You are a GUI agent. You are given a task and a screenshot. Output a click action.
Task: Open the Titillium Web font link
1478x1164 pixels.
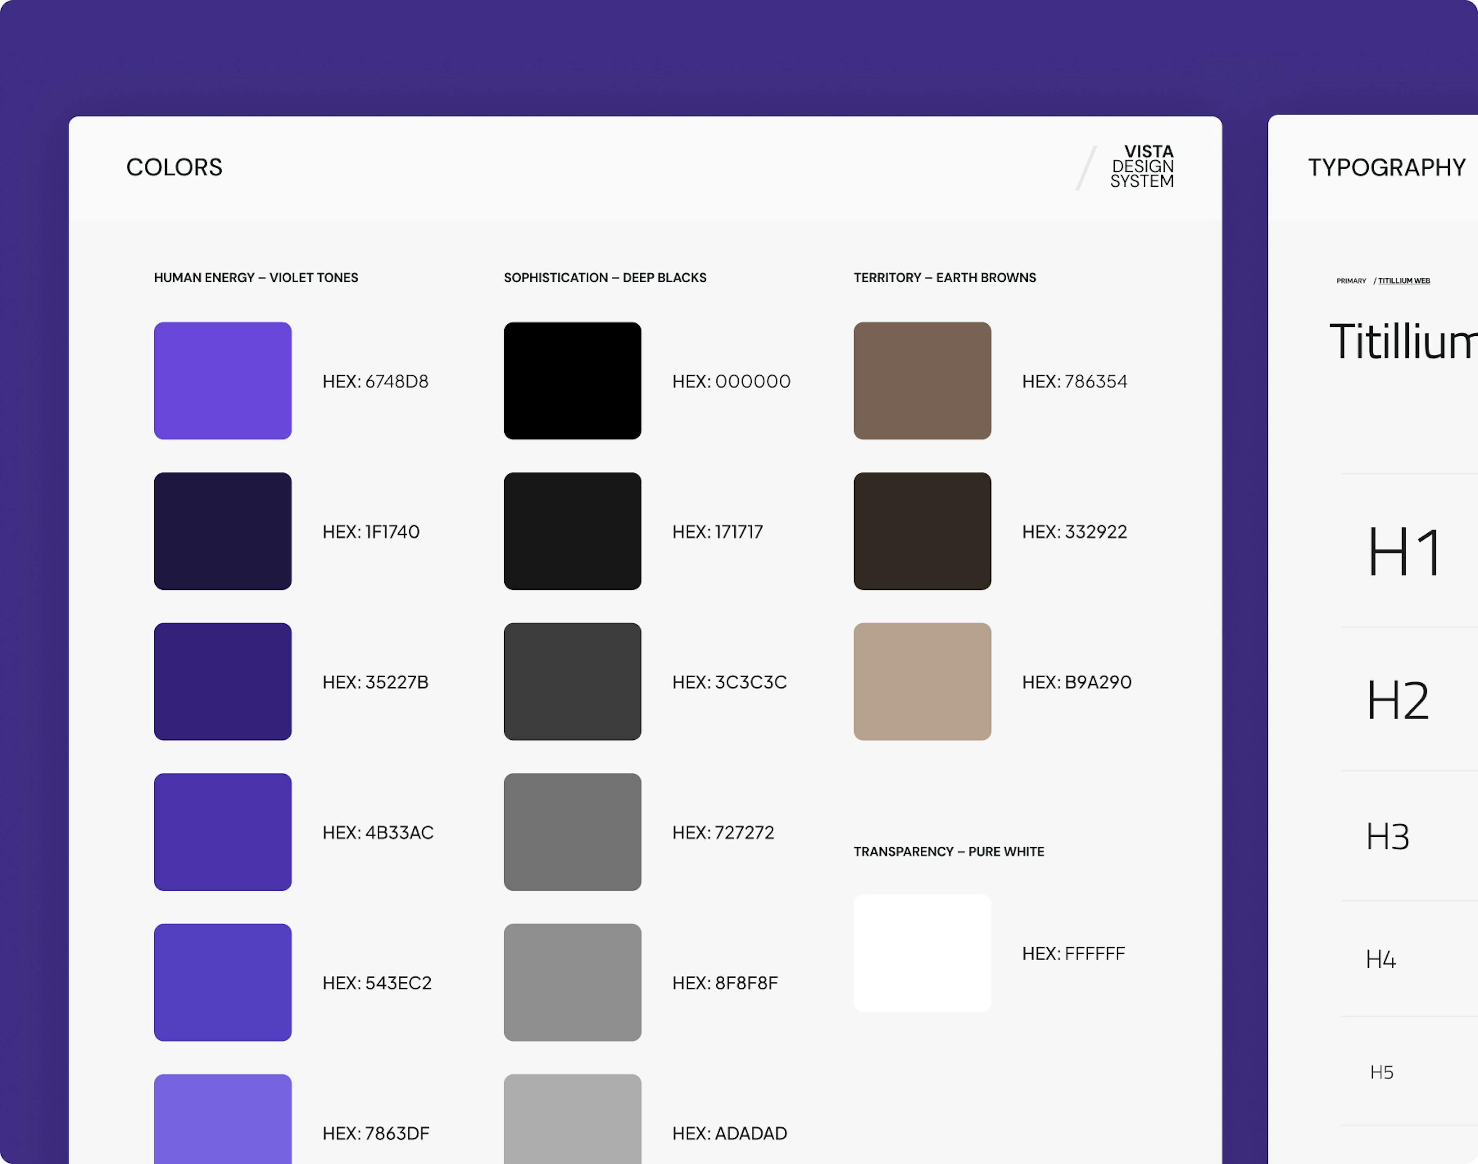[1404, 281]
